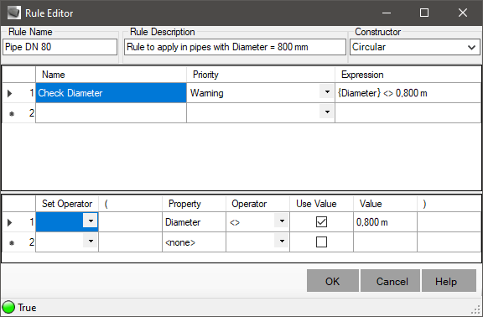The width and height of the screenshot is (483, 317).
Task: Click the Rule Name field 'Pipe DN 80'
Action: [60, 47]
